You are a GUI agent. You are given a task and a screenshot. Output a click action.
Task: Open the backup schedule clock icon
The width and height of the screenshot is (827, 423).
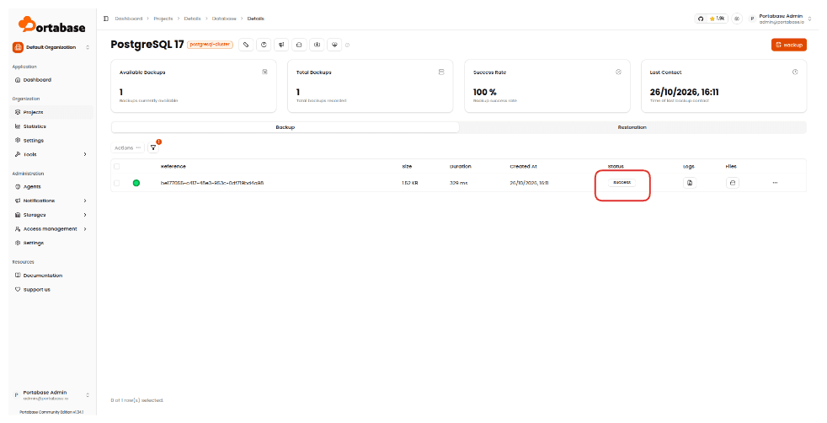coord(264,45)
